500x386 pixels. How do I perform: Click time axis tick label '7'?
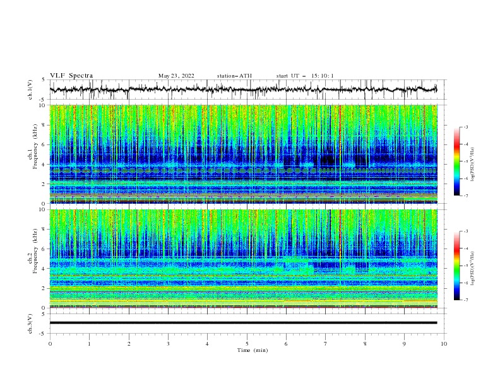tap(326, 344)
